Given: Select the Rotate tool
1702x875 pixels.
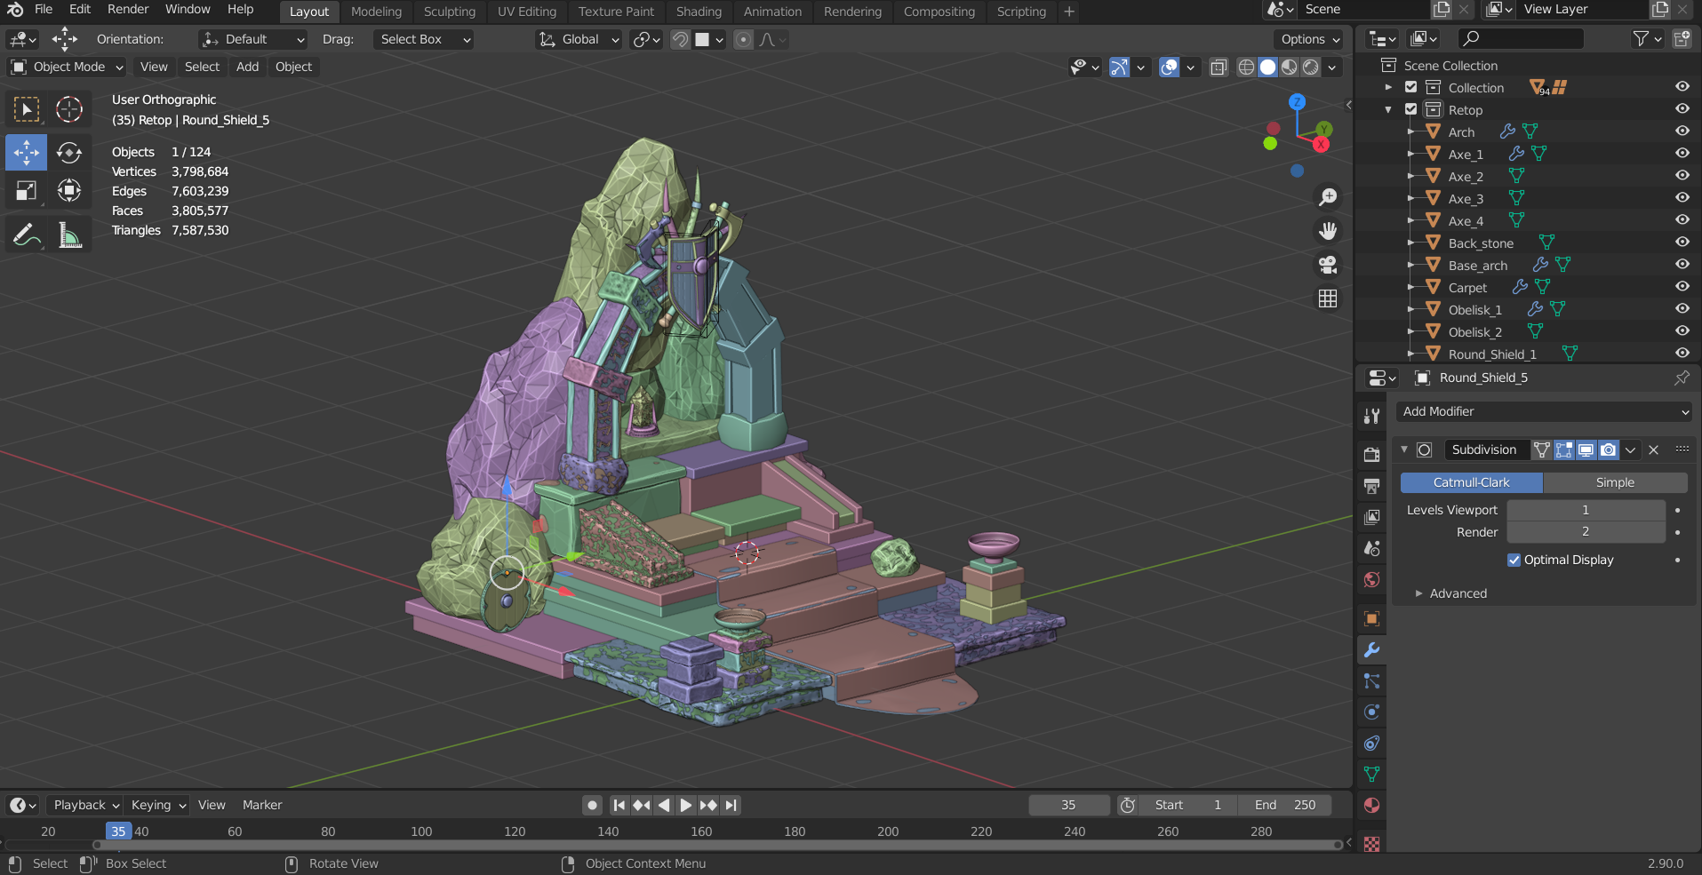Looking at the screenshot, I should 69,153.
